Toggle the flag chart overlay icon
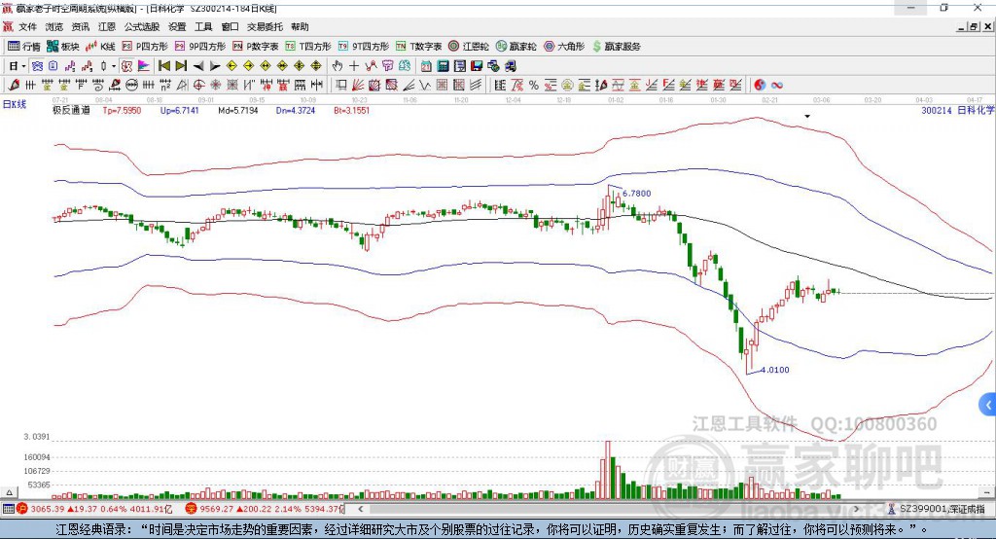Image resolution: width=996 pixels, height=539 pixels. [x=144, y=66]
